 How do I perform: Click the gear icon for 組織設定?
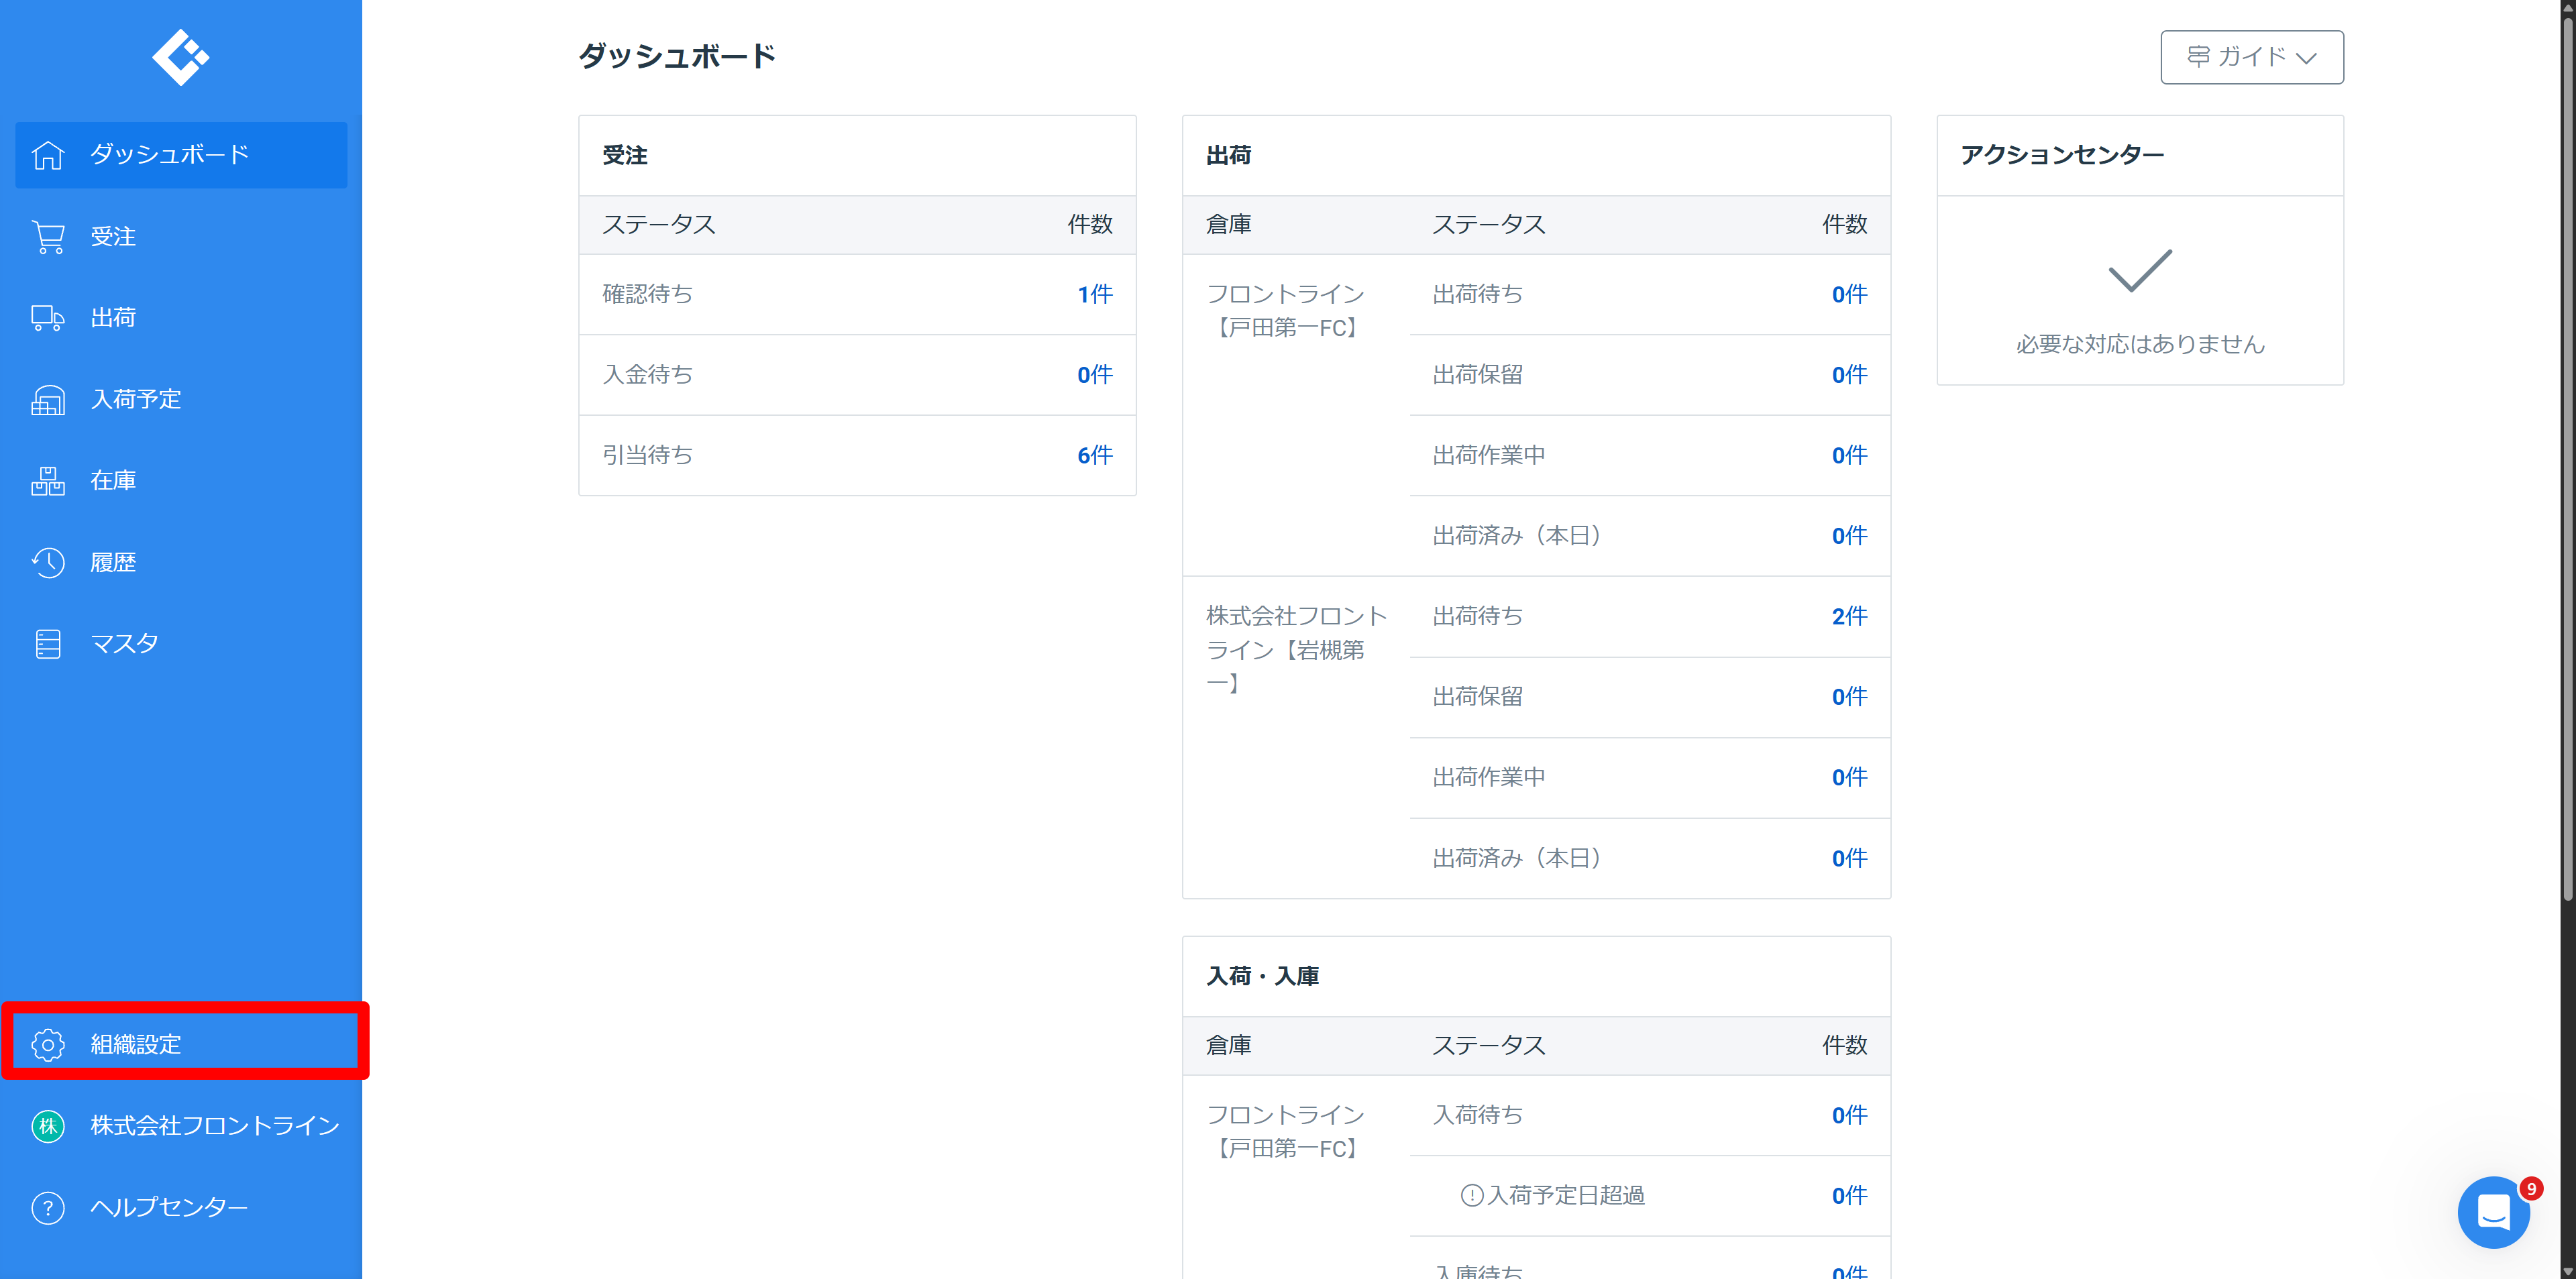[48, 1045]
